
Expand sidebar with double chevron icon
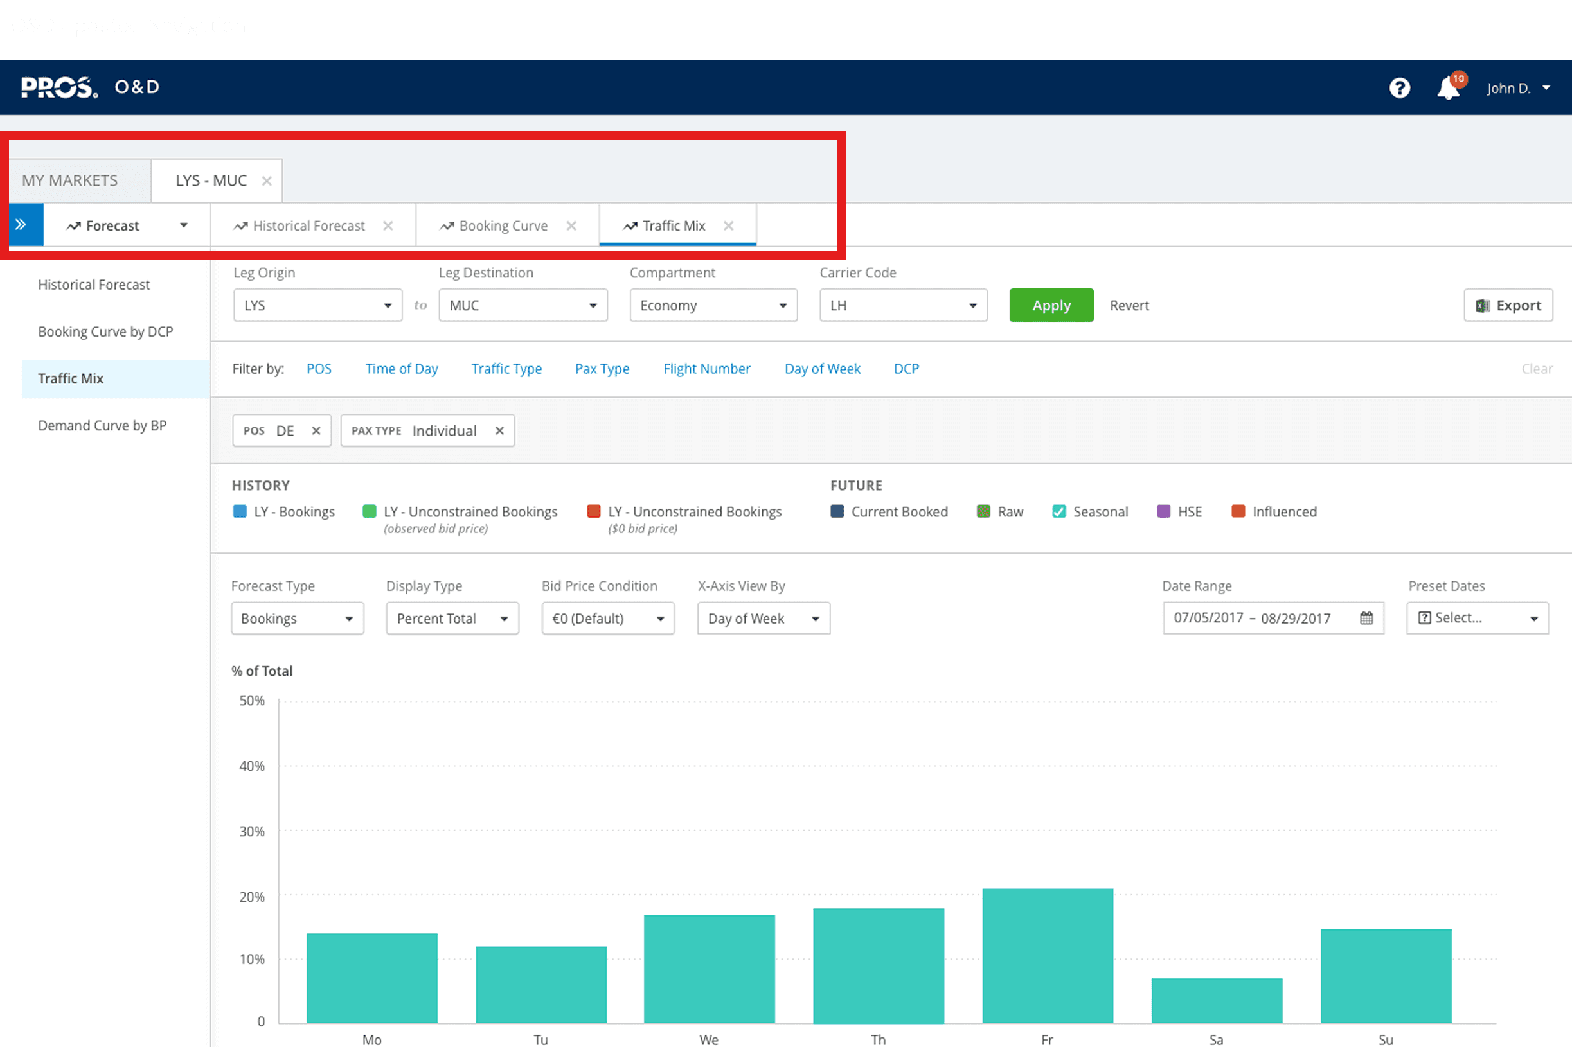[x=21, y=224]
